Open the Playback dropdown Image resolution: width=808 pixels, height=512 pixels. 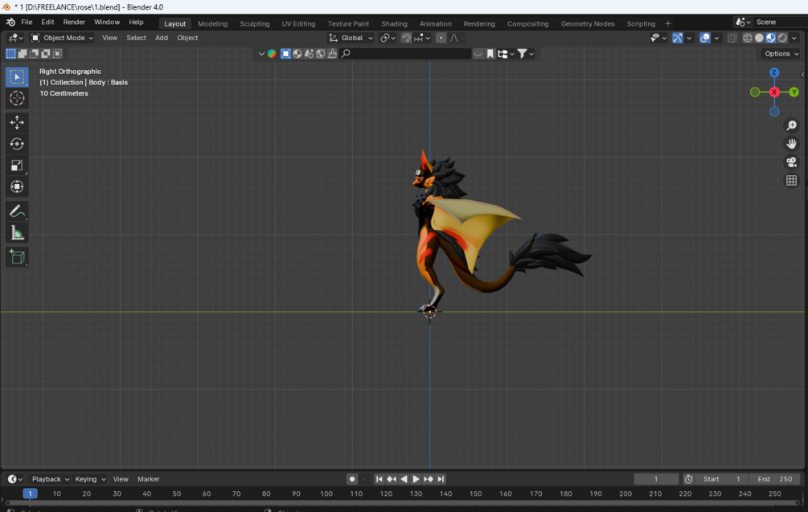click(50, 479)
